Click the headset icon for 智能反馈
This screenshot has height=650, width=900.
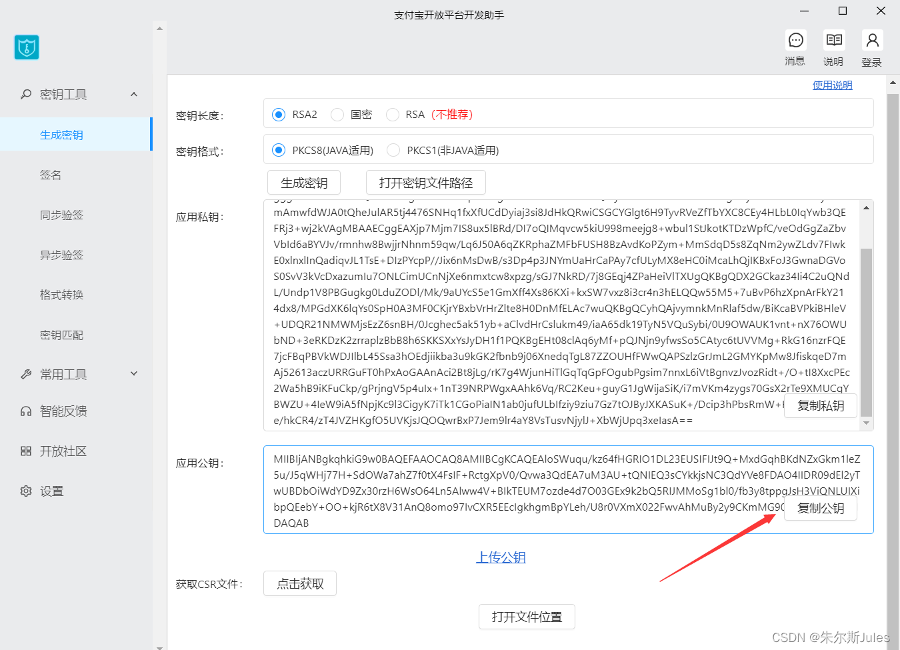(26, 411)
